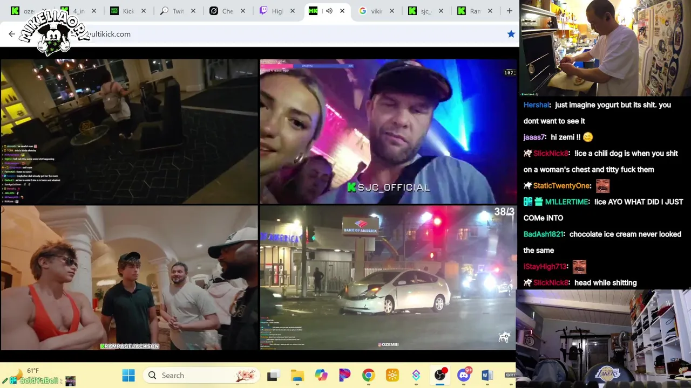Switch to the 'Twit' search tab
691x388 pixels.
(178, 11)
